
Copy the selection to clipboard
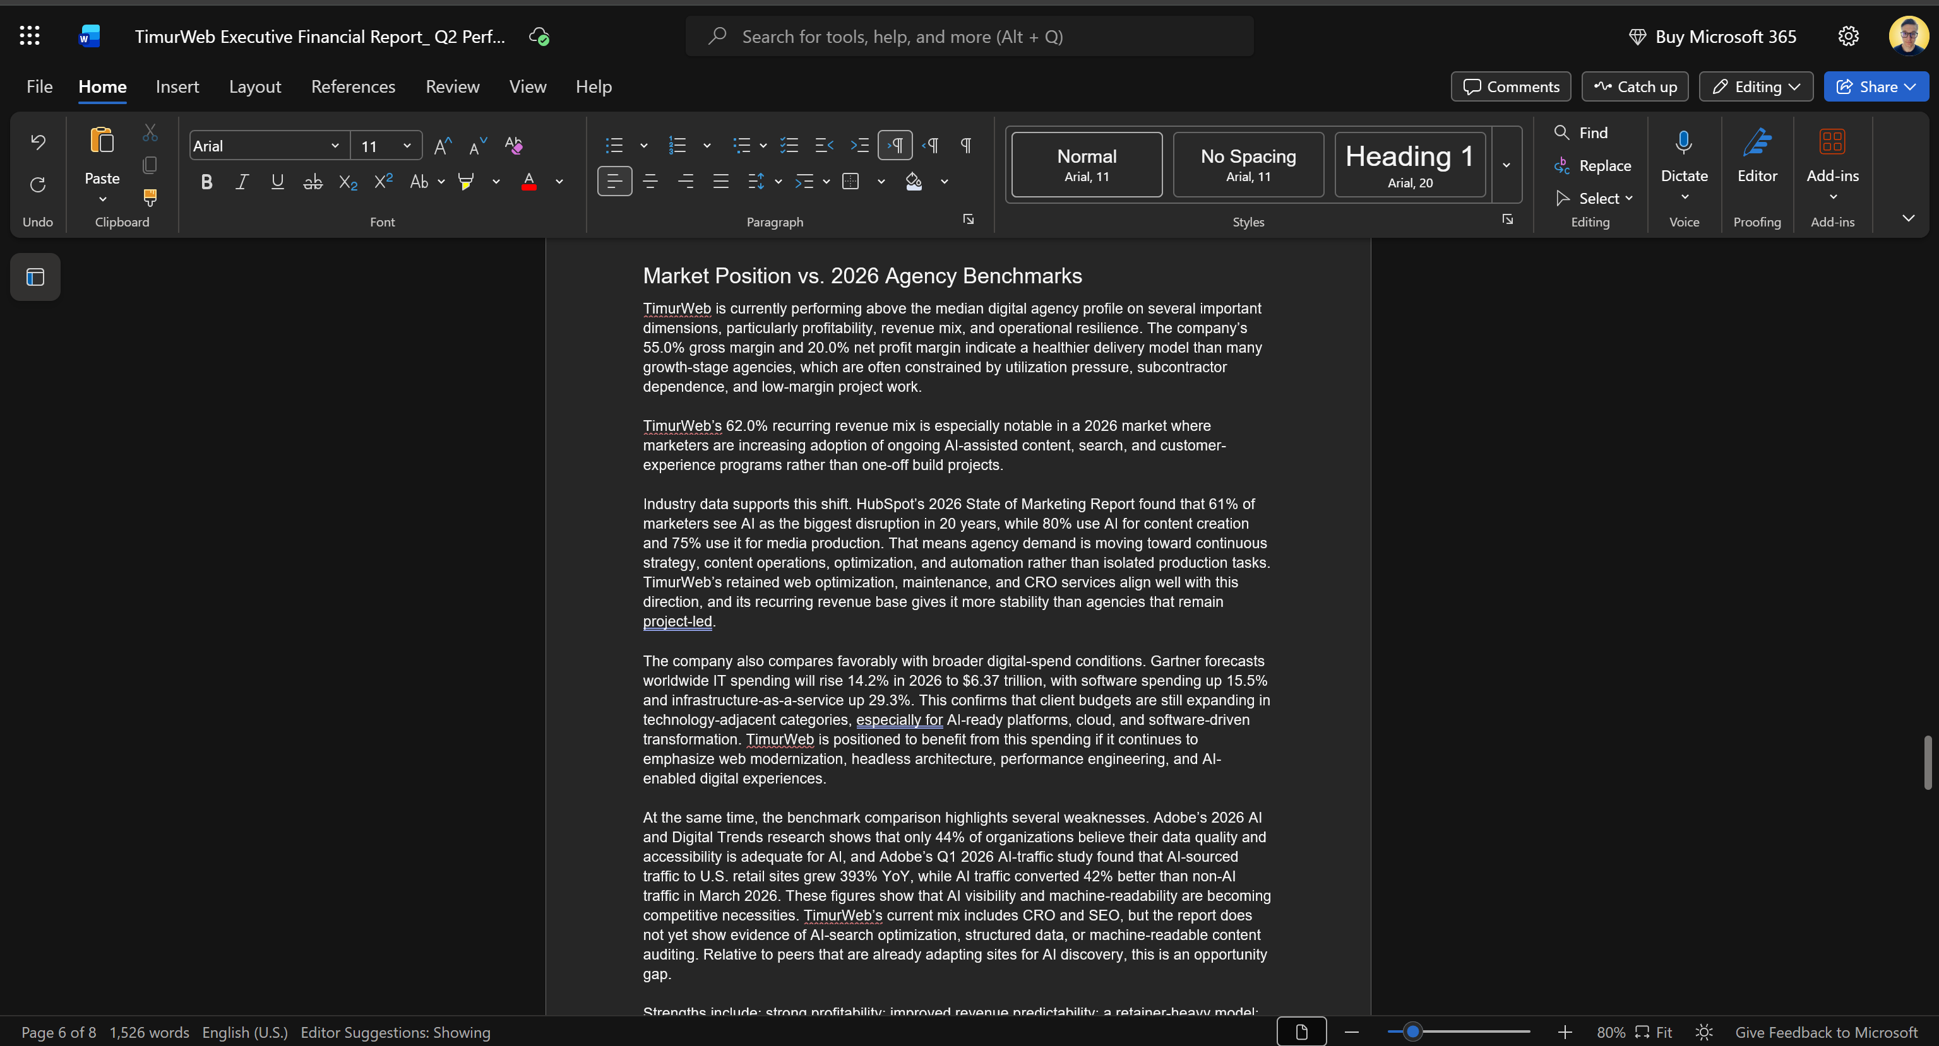click(150, 165)
